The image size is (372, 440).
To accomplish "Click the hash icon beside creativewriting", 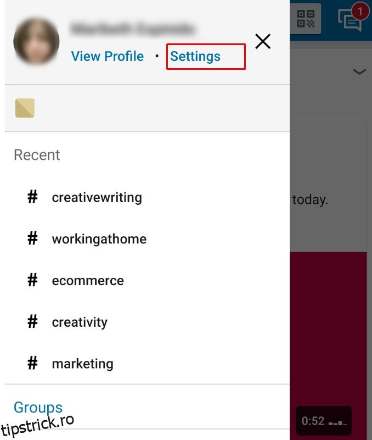I will [33, 197].
